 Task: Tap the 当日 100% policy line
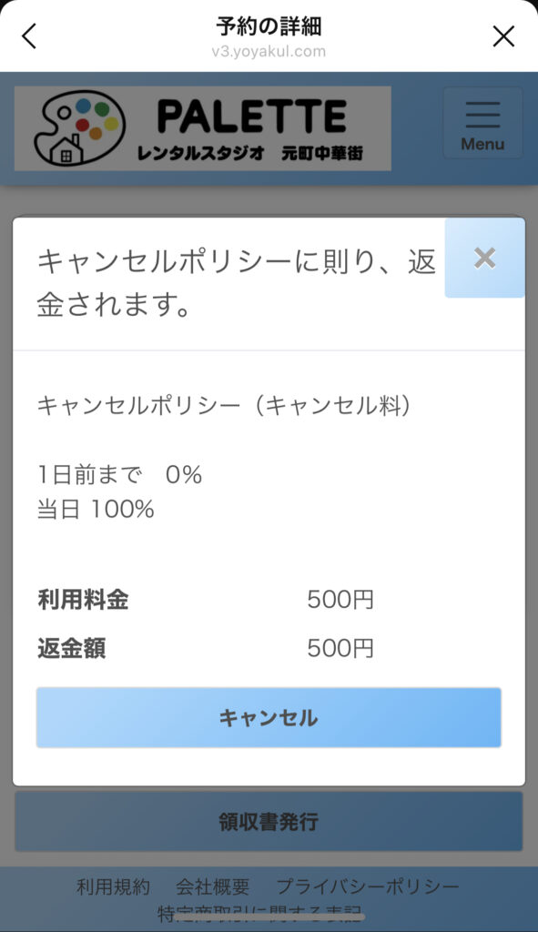coord(96,510)
